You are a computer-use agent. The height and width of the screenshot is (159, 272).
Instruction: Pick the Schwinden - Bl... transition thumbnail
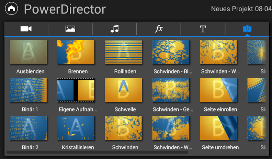pyautogui.click(x=171, y=52)
